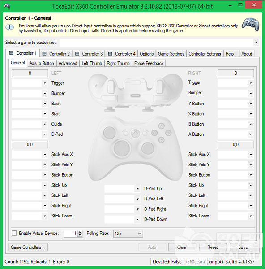The image size is (265, 269).
Task: Enable the Virtual Device checkbox
Action: tap(14, 233)
